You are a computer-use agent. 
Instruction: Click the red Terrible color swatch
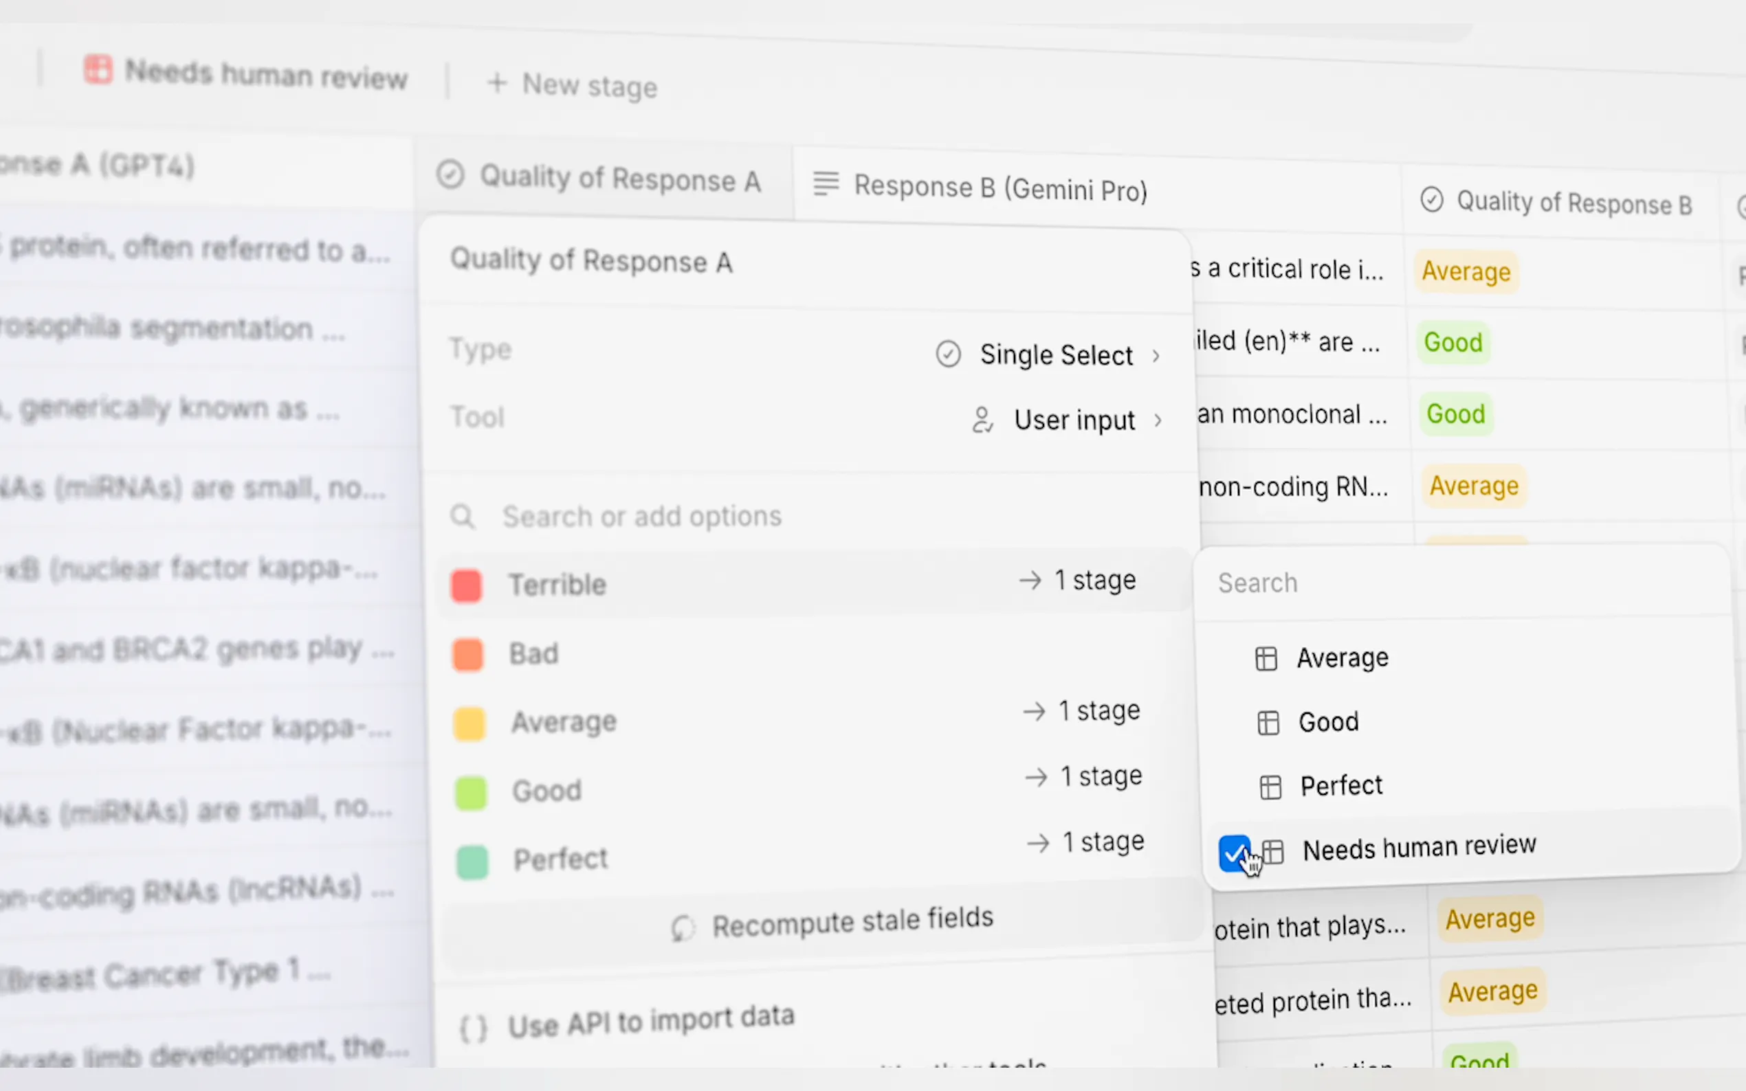pyautogui.click(x=466, y=585)
